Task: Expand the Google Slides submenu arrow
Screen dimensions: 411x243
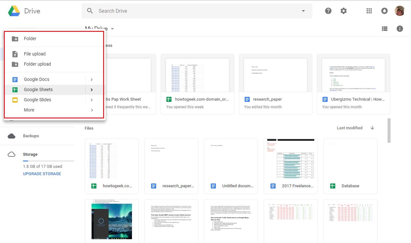Action: 92,100
